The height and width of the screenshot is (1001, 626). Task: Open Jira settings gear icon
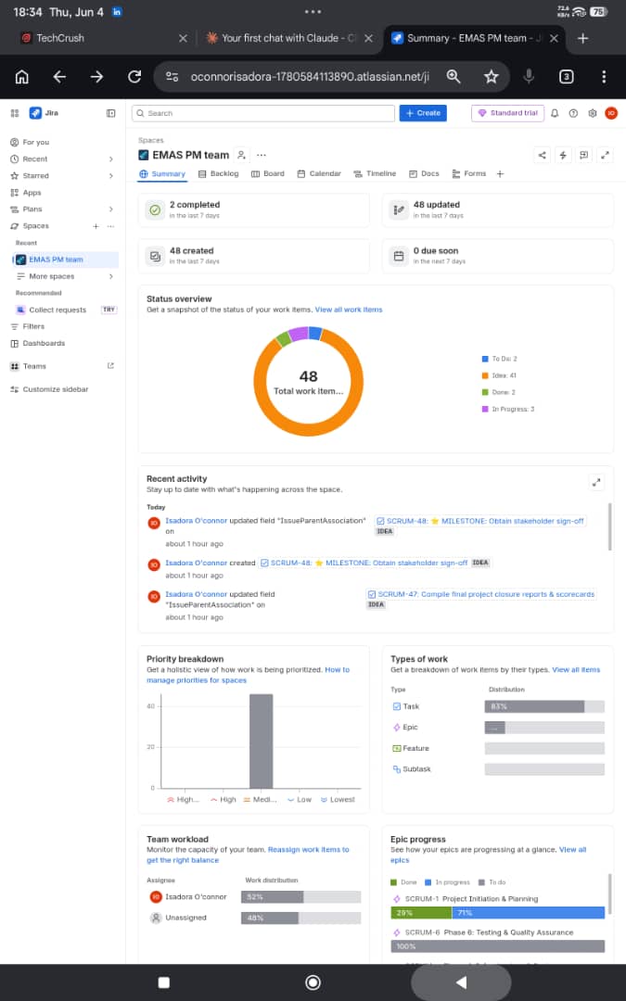click(592, 113)
